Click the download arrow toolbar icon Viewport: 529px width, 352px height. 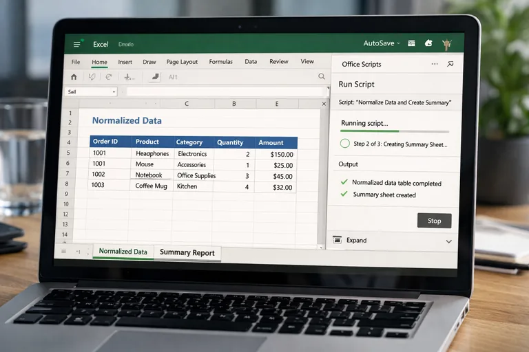coord(129,77)
